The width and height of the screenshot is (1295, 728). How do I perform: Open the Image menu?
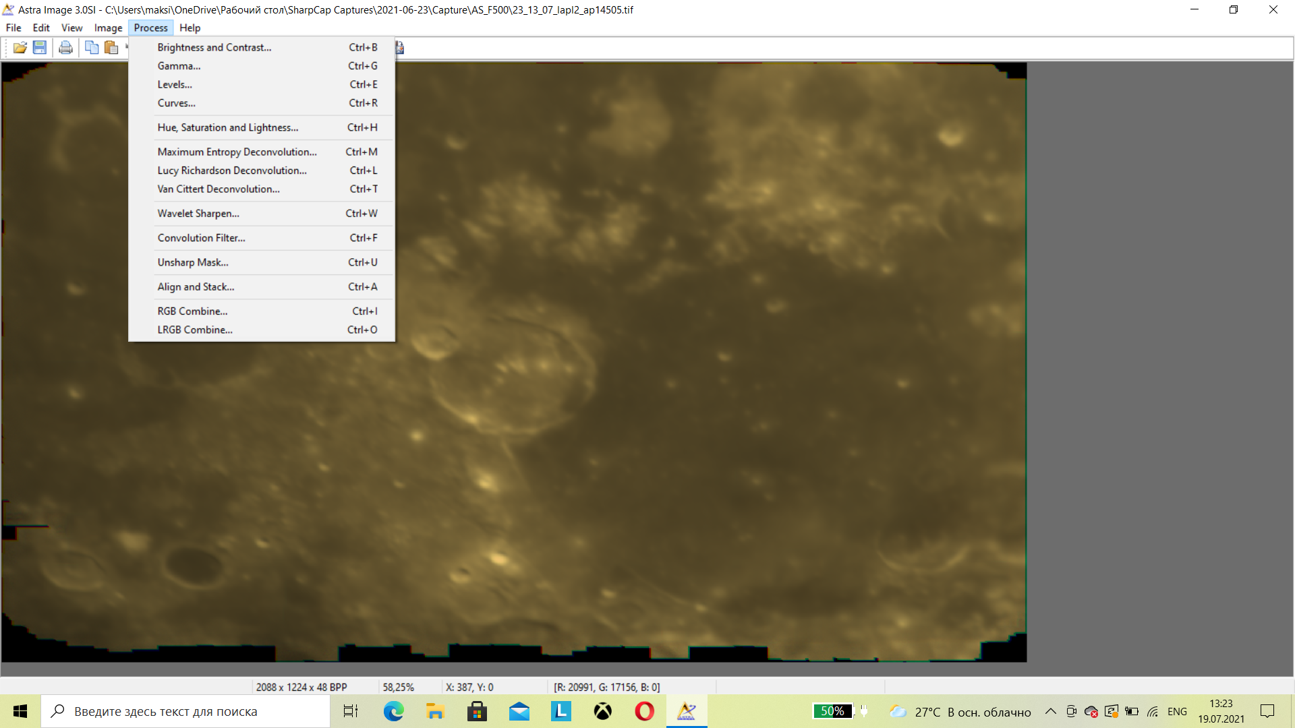pos(108,28)
